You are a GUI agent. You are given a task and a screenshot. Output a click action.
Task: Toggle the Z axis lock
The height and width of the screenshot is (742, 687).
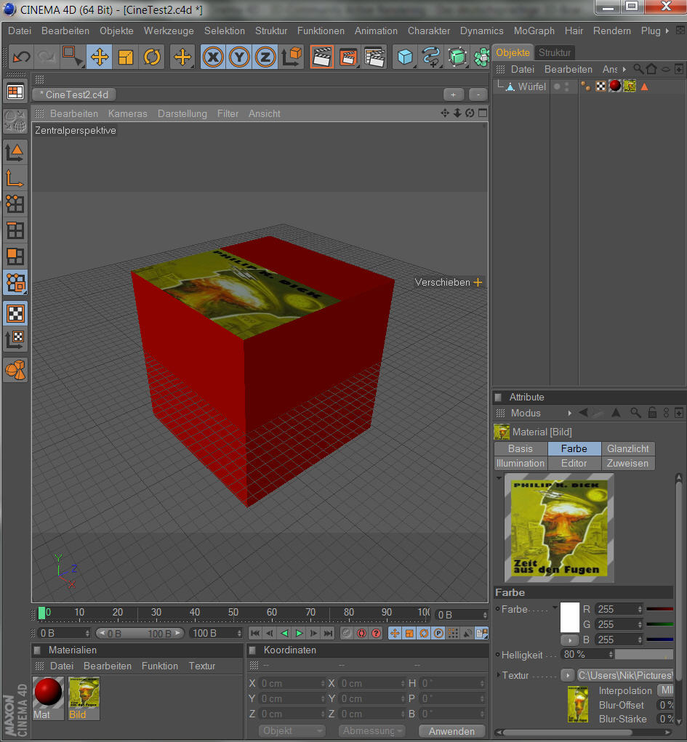click(x=265, y=57)
